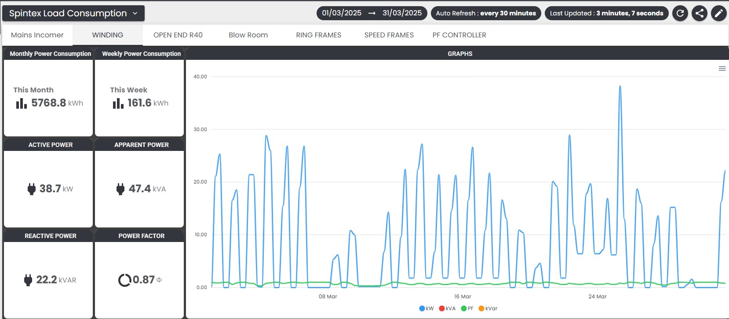Select the PF CONTROLLER tab
This screenshot has width=729, height=319.
coord(459,35)
